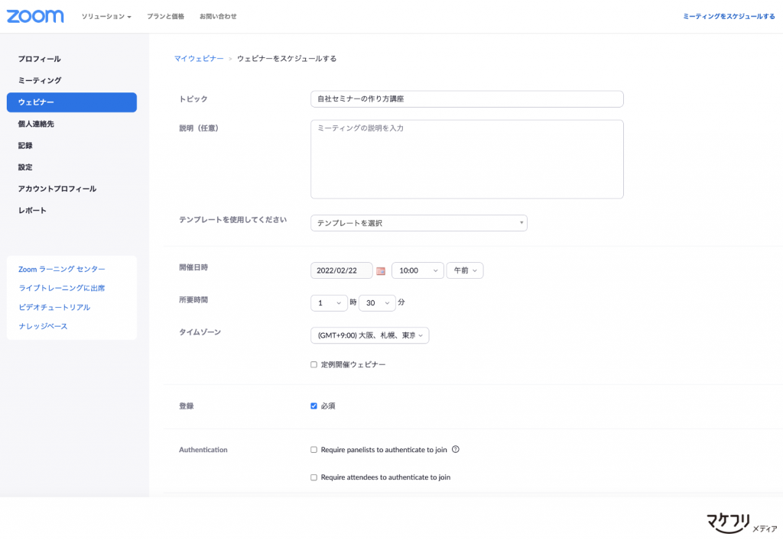783x540 pixels.
Task: Open the calendar date picker icon
Action: (x=381, y=271)
